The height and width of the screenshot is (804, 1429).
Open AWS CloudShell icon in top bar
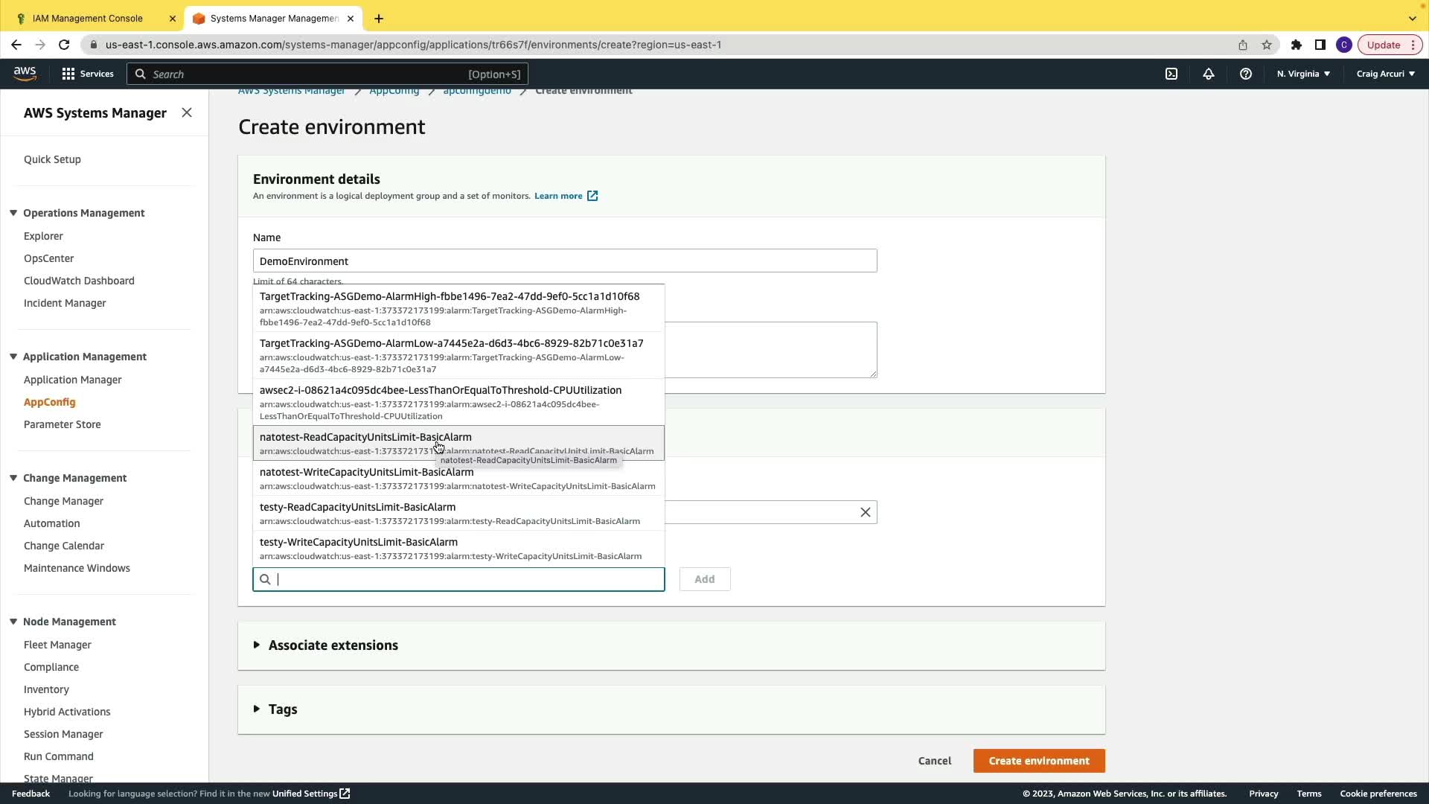[1171, 74]
